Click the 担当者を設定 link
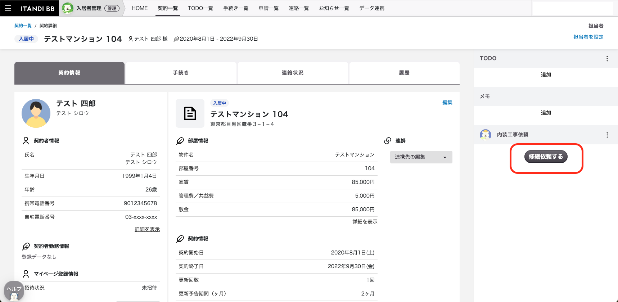 pos(588,37)
